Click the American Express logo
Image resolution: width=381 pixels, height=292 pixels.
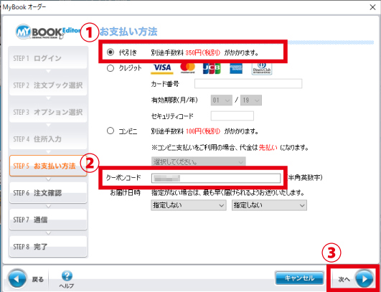pyautogui.click(x=236, y=68)
